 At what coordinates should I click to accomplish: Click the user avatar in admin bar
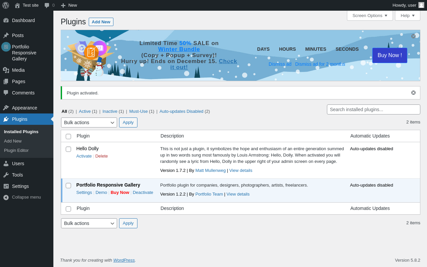(421, 5)
